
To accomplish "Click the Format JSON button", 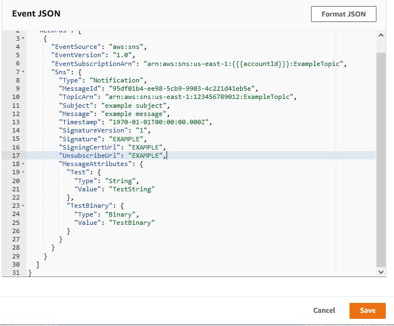I will coord(343,14).
